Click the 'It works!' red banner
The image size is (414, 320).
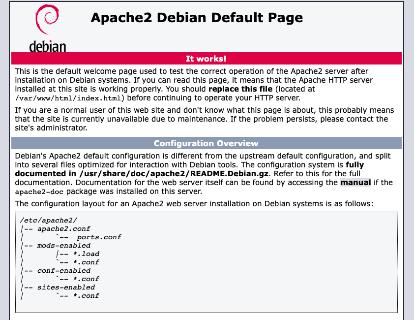click(206, 59)
